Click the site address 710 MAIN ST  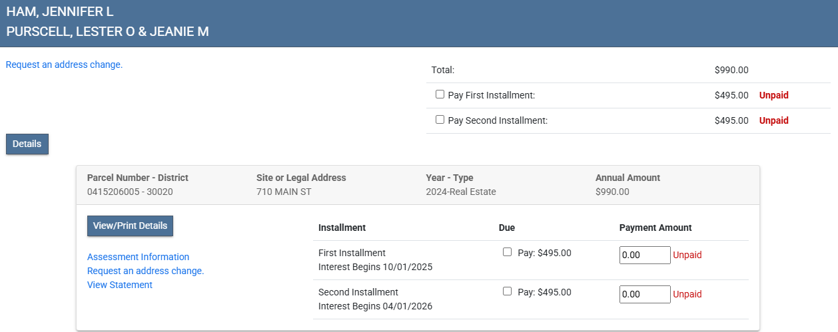coord(284,192)
